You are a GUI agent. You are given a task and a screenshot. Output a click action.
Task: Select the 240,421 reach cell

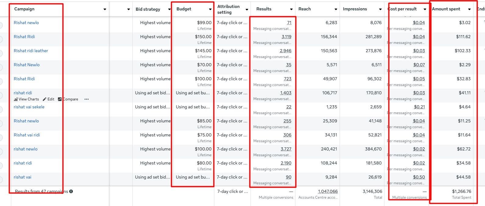click(329, 149)
